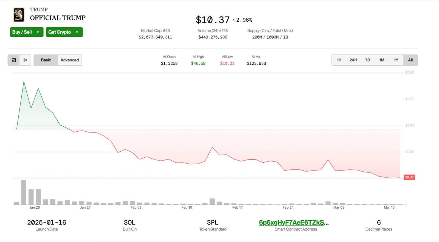Choose the 1Y time range

tap(396, 60)
